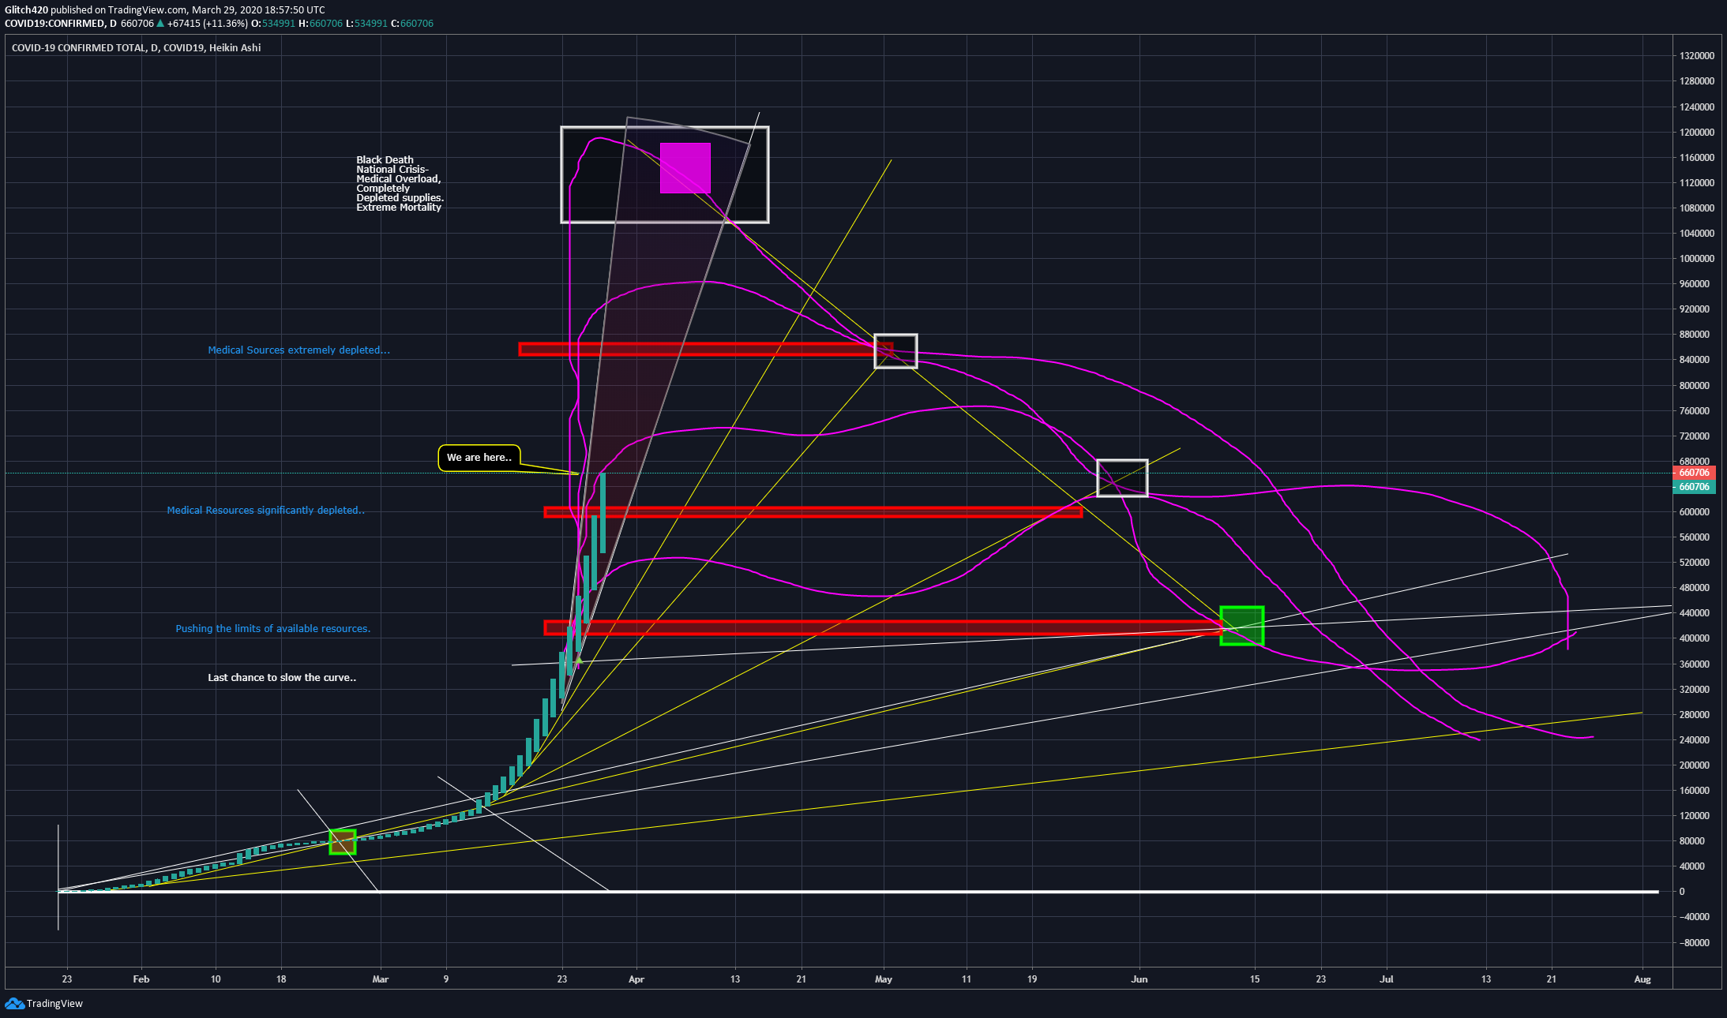Click the teal 660706 price label
This screenshot has height=1018, width=1727.
click(1694, 486)
